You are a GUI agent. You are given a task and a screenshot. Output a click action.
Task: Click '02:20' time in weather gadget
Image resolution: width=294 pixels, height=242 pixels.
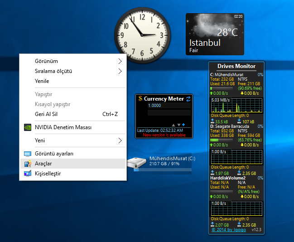(238, 16)
